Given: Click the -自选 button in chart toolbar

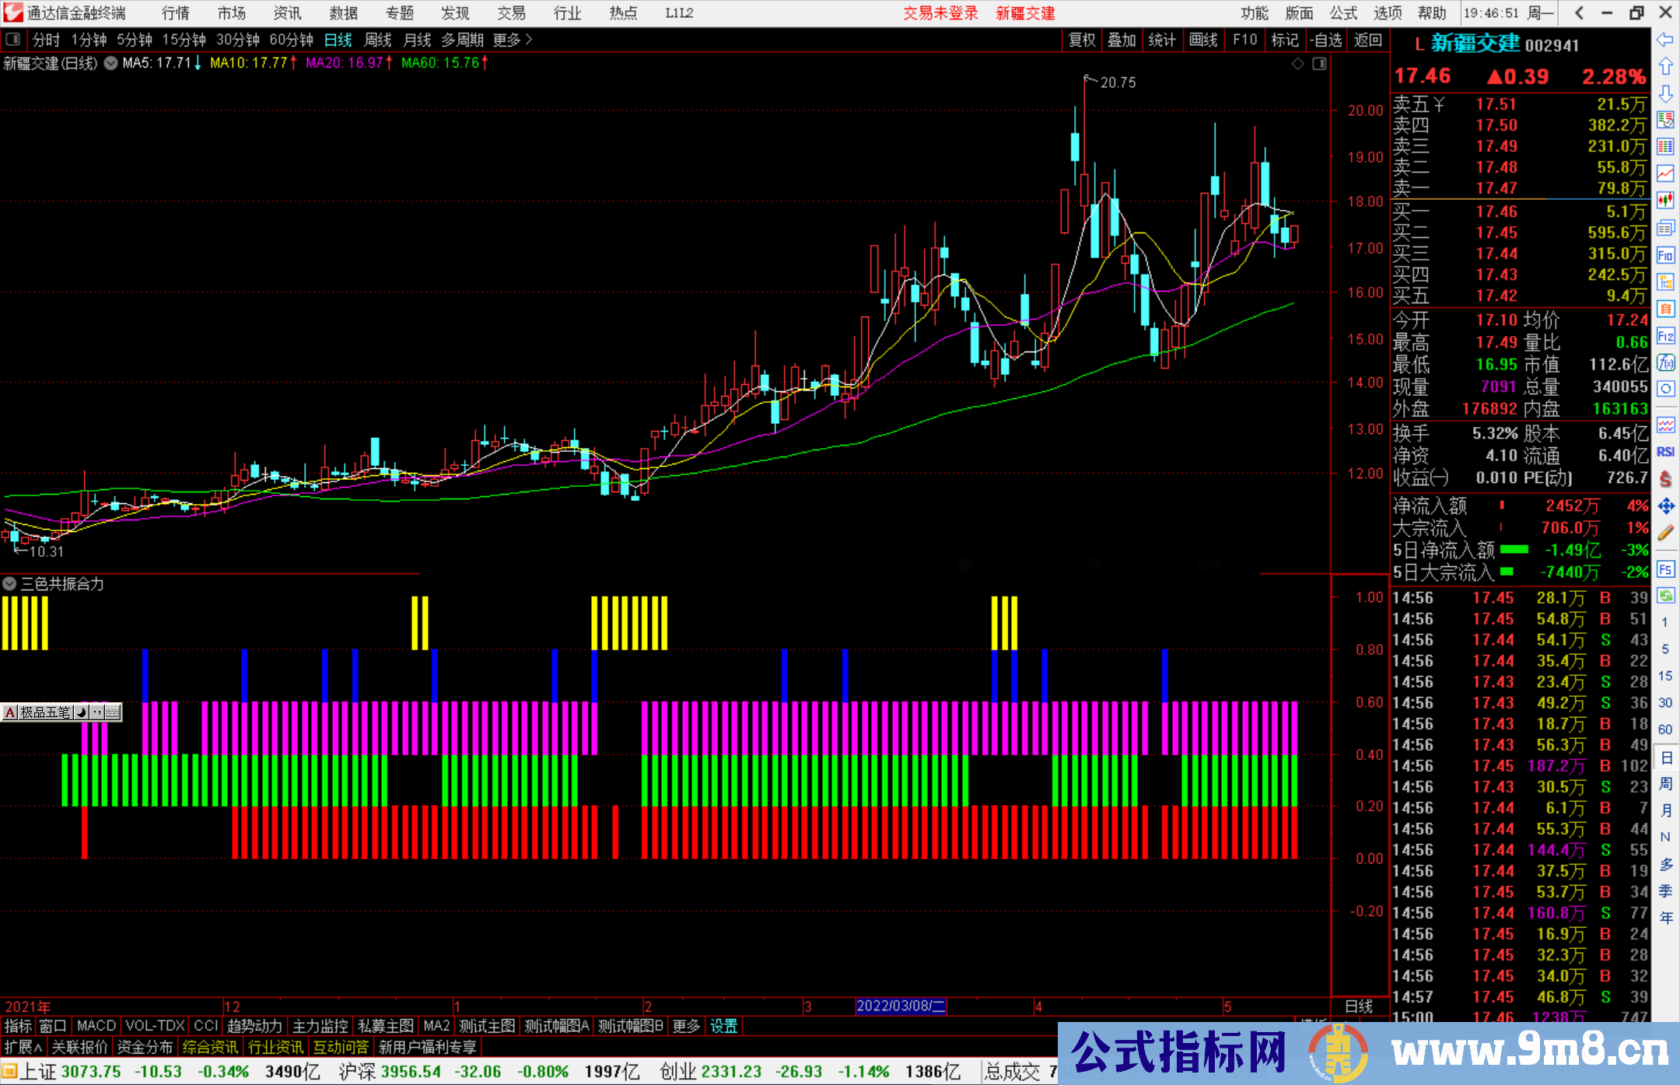Looking at the screenshot, I should point(1325,40).
